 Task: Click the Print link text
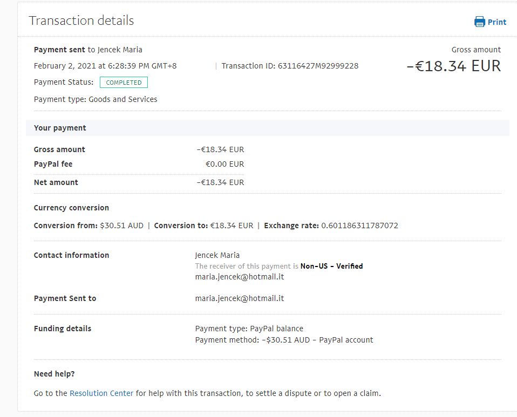coord(496,22)
